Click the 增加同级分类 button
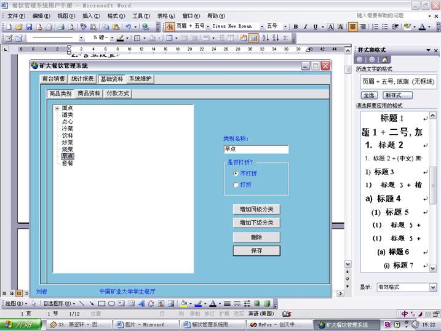Image resolution: width=441 pixels, height=331 pixels. click(256, 209)
